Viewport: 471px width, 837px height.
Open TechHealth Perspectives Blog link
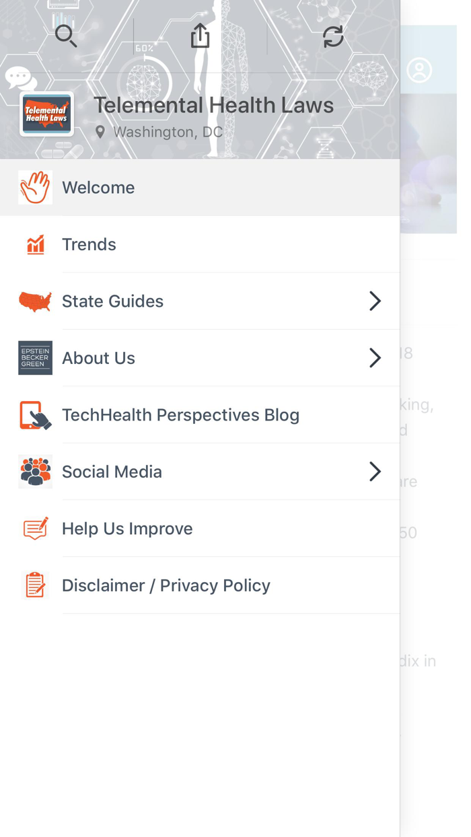180,415
